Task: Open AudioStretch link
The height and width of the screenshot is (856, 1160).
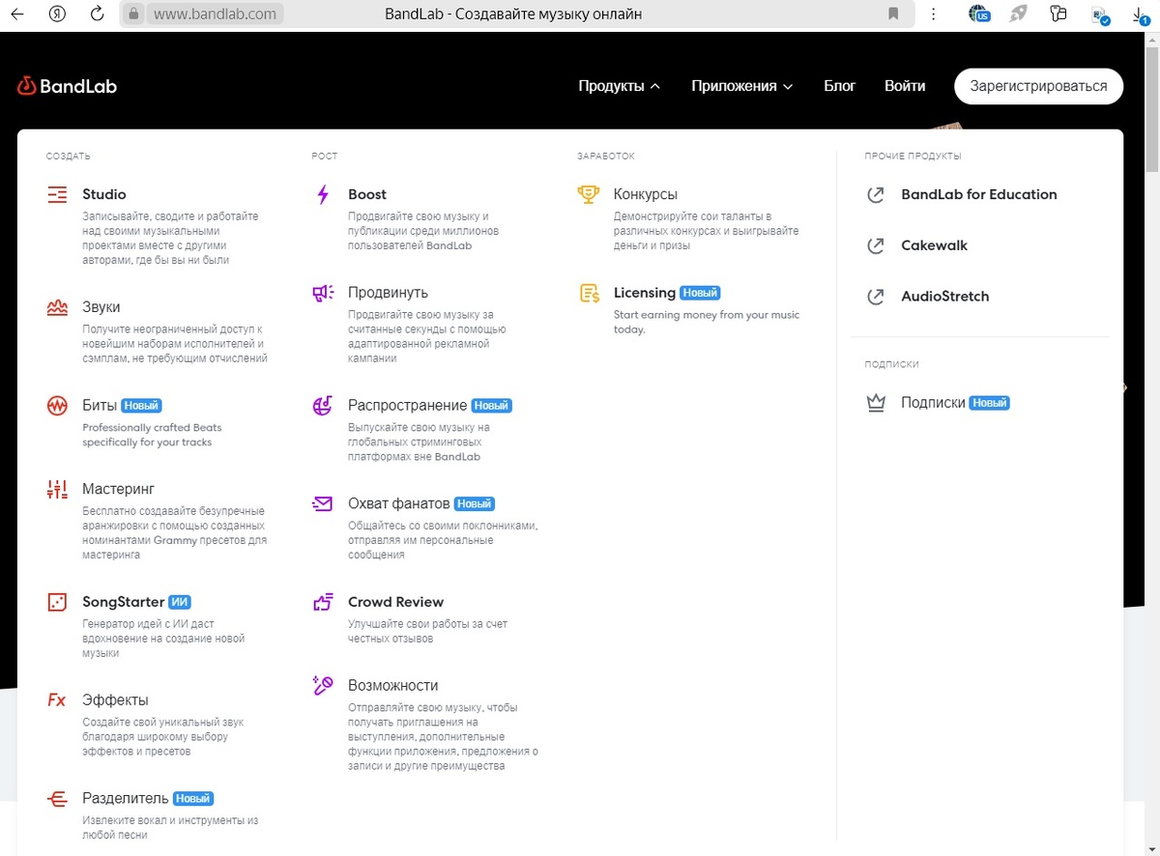Action: point(944,297)
